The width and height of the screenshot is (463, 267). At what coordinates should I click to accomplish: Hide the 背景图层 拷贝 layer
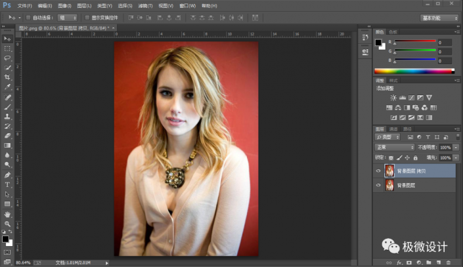click(378, 171)
